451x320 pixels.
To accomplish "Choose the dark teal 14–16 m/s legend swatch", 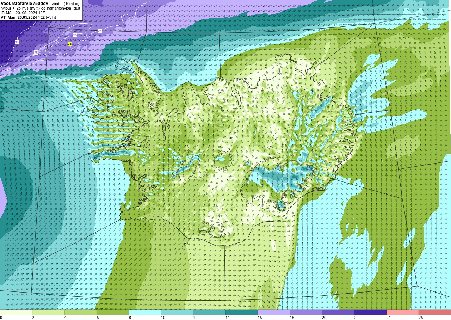I will click(242, 313).
